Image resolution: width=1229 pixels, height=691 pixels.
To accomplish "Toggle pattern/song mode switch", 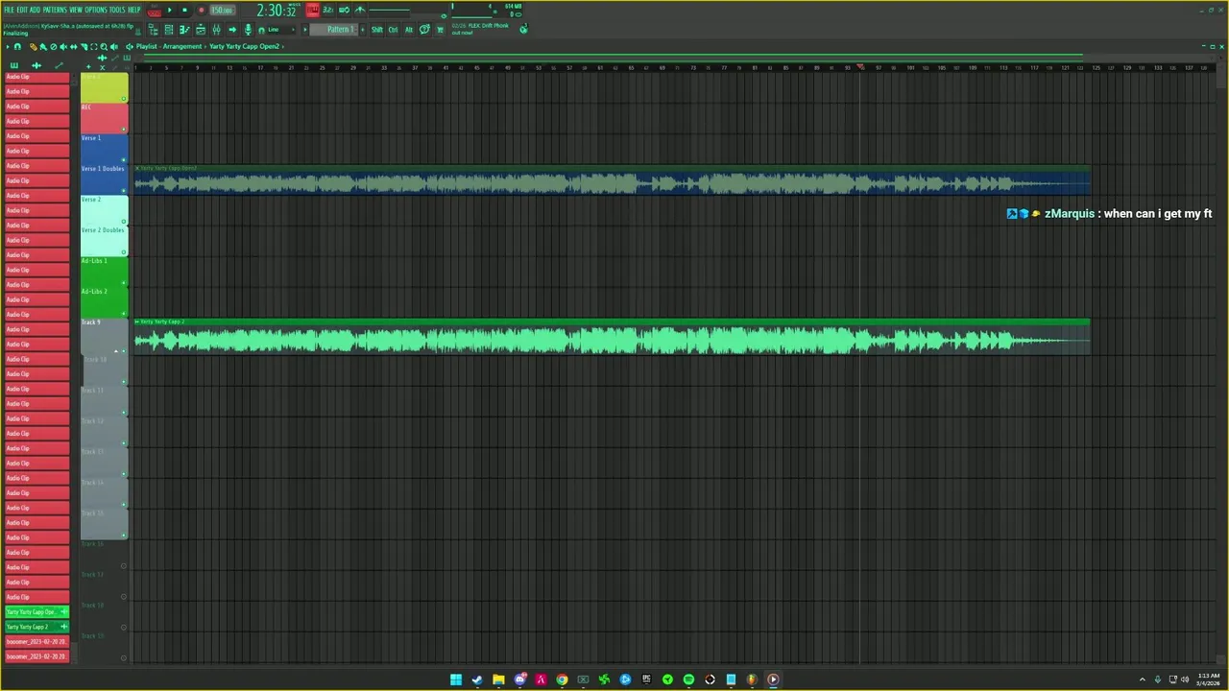I will coord(155,11).
